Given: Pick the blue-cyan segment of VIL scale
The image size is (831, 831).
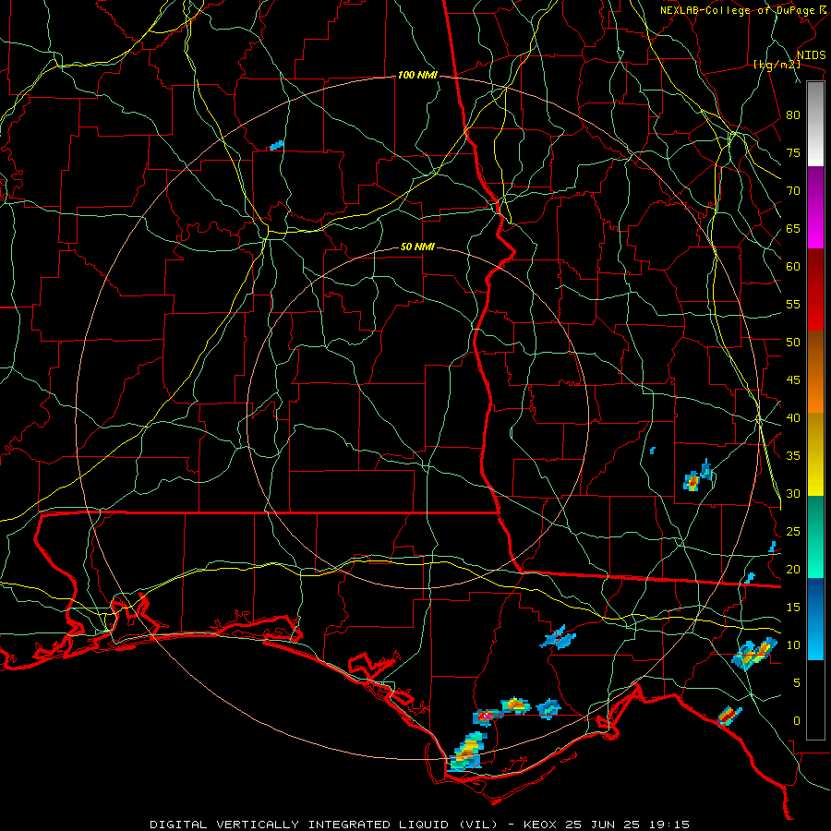Looking at the screenshot, I should [815, 619].
